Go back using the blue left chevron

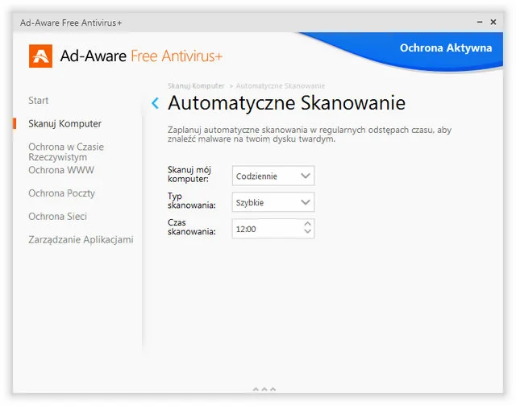click(155, 103)
